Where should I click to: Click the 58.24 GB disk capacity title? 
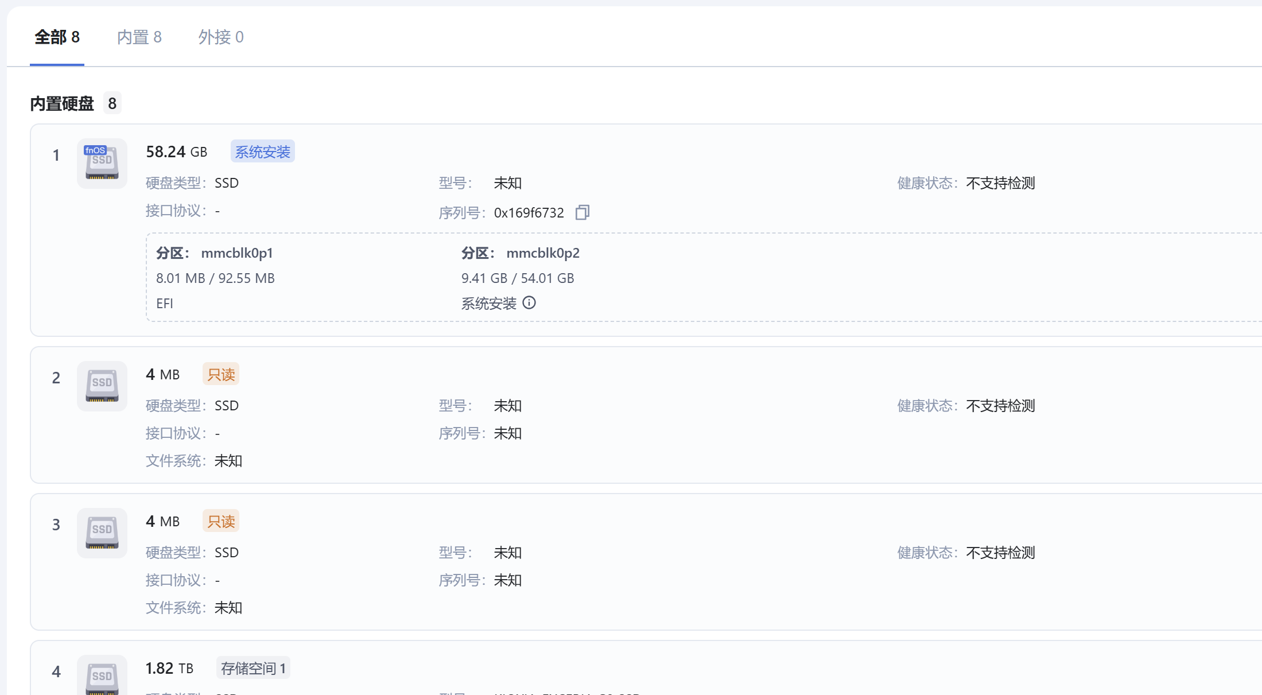click(177, 152)
